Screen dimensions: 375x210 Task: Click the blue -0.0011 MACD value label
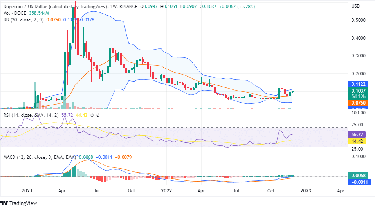click(x=359, y=182)
